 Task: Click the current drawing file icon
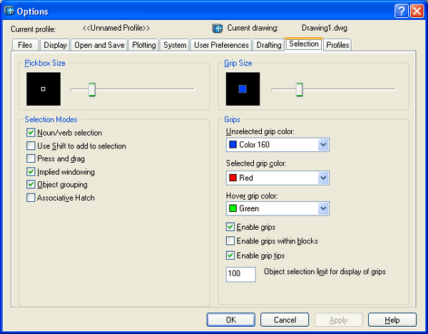tap(218, 29)
